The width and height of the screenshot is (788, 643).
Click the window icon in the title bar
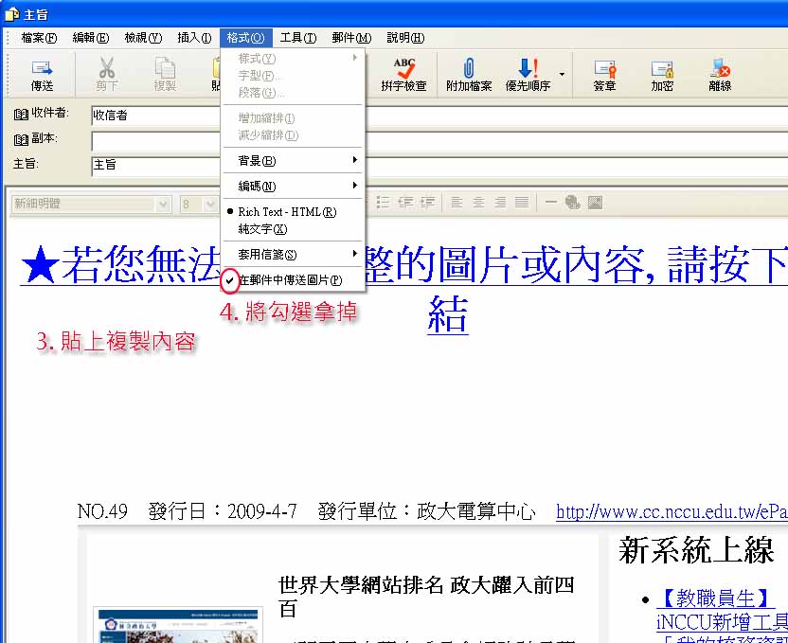point(11,14)
